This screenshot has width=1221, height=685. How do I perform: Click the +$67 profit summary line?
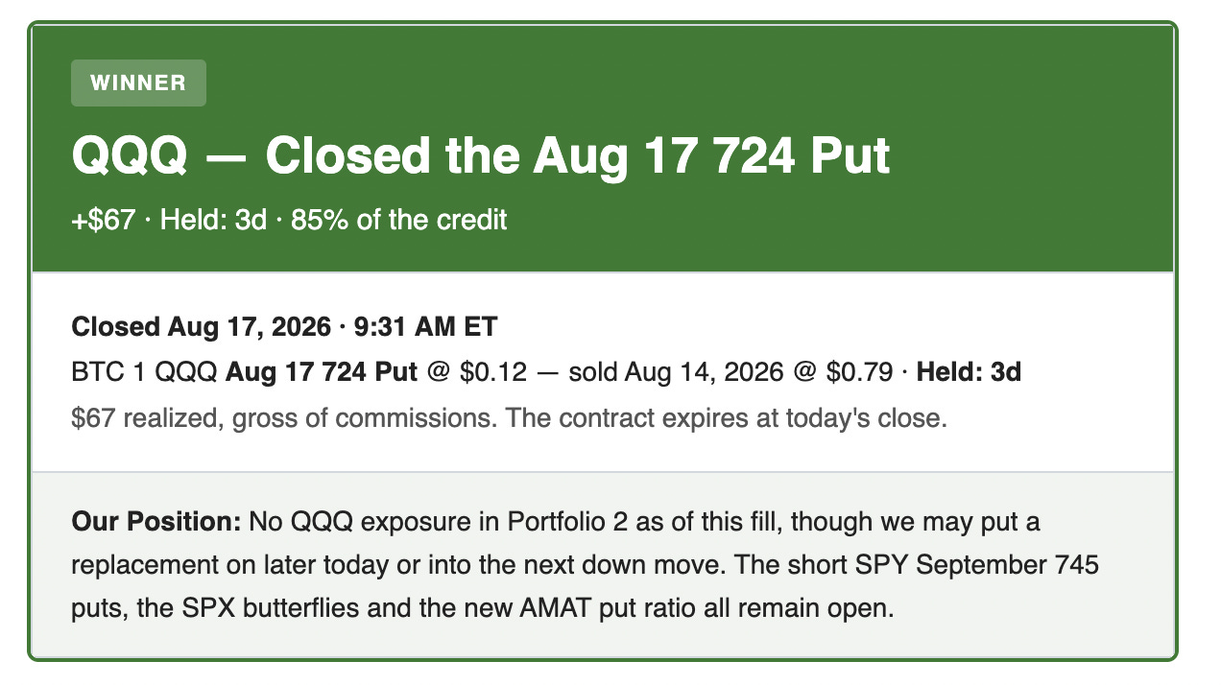click(x=289, y=220)
